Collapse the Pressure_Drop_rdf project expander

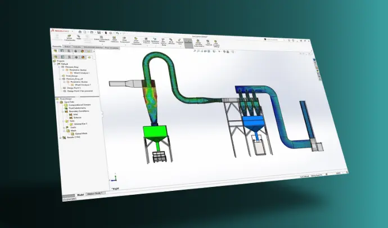point(60,79)
